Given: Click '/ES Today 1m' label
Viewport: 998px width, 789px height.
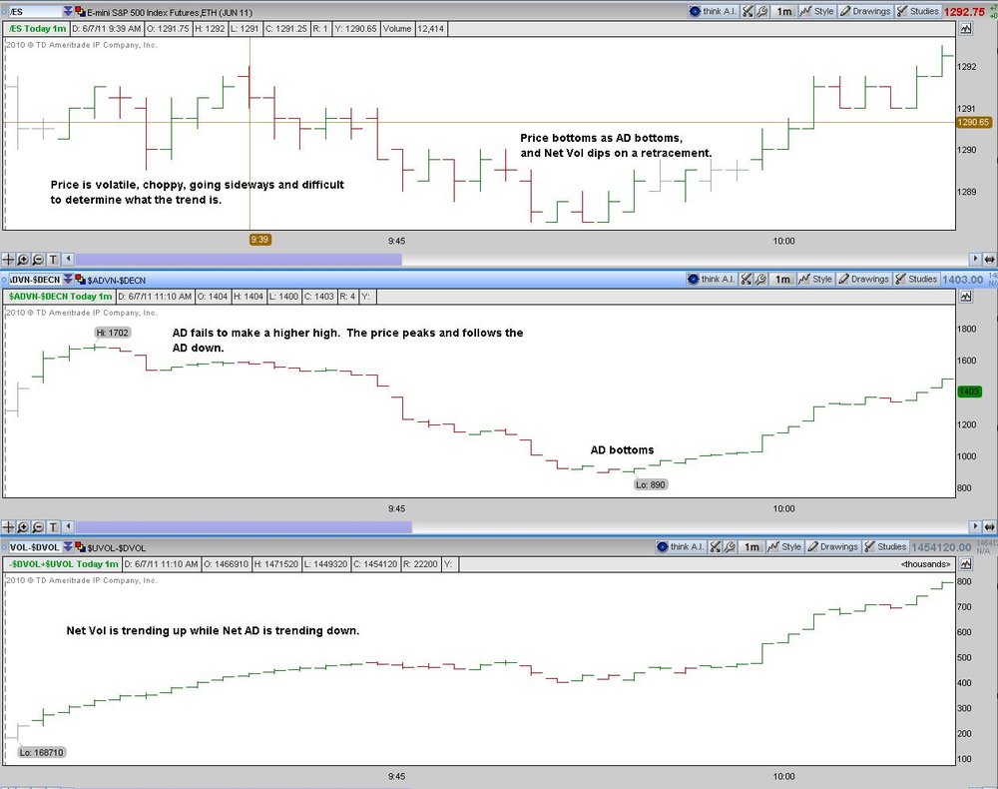Looking at the screenshot, I should [37, 29].
